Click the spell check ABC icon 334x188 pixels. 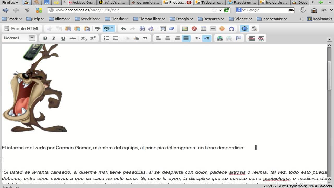98,28
